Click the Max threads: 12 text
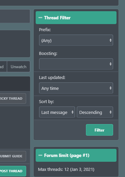This screenshot has width=125, height=177. [x=66, y=170]
